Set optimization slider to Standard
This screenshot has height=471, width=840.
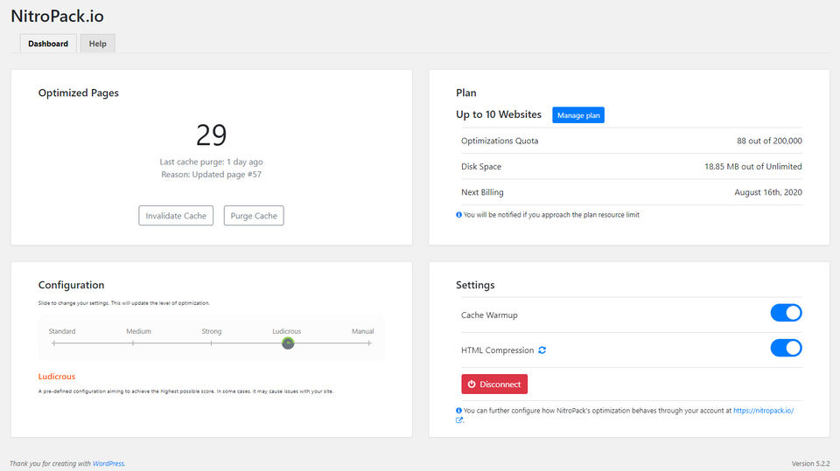point(54,343)
